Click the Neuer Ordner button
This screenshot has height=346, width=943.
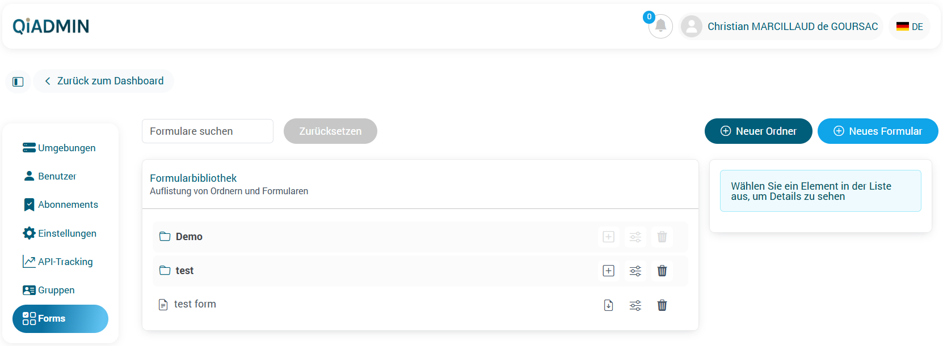[758, 131]
